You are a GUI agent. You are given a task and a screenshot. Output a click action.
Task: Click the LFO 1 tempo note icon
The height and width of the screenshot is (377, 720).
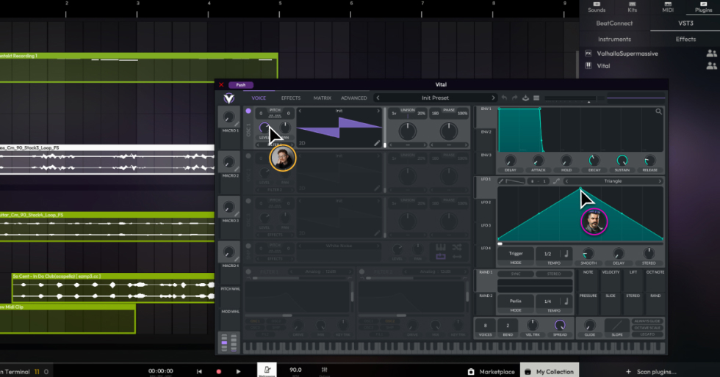(566, 254)
